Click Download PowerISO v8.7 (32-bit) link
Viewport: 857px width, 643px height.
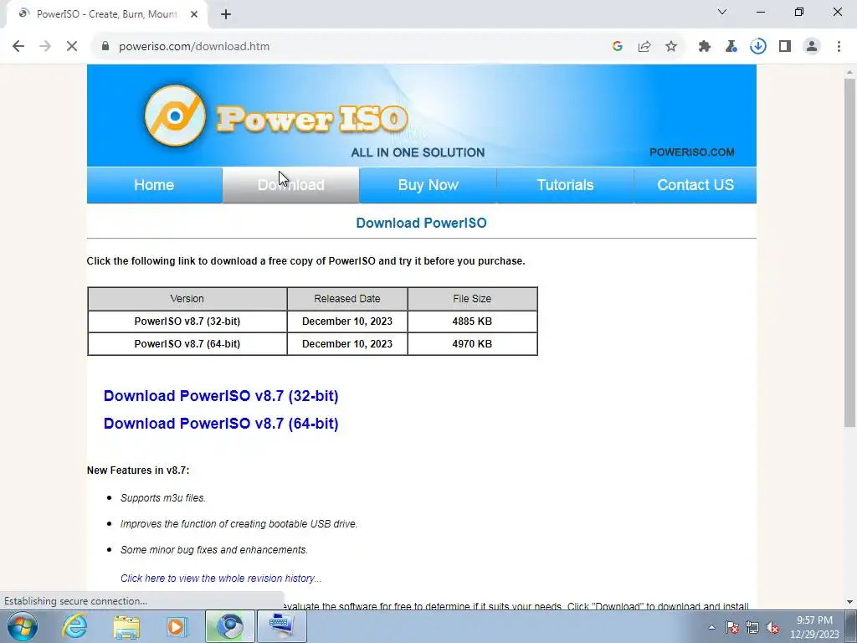(221, 396)
